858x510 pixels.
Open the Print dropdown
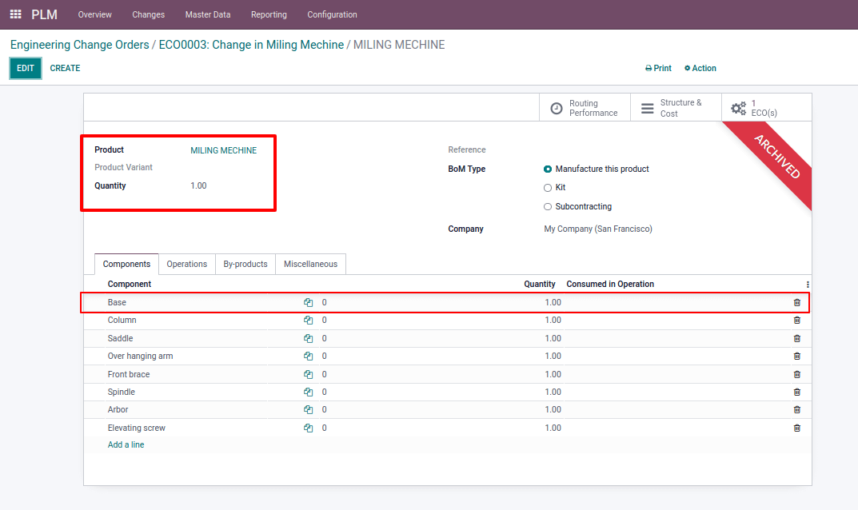tap(658, 69)
